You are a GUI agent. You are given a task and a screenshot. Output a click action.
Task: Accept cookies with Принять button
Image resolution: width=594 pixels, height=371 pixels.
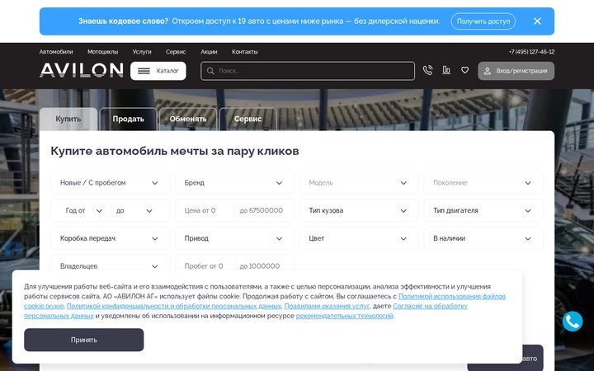point(83,340)
